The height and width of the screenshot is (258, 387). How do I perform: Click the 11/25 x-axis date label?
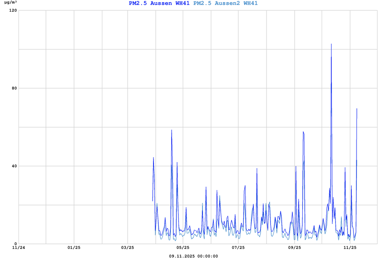pyautogui.click(x=350, y=248)
